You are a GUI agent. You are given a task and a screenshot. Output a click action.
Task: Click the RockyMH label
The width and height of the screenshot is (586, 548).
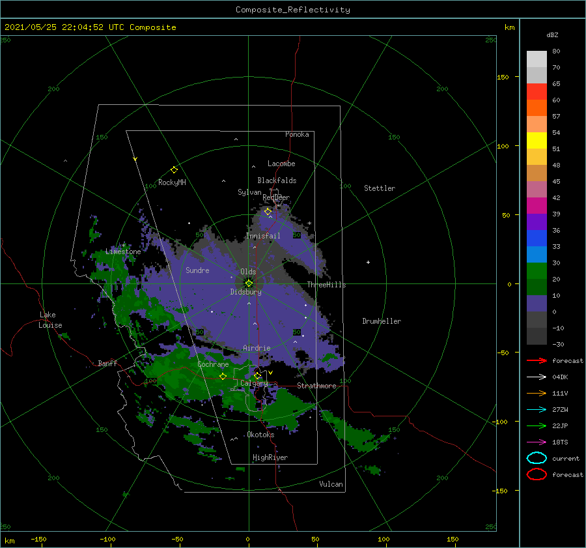pyautogui.click(x=172, y=182)
